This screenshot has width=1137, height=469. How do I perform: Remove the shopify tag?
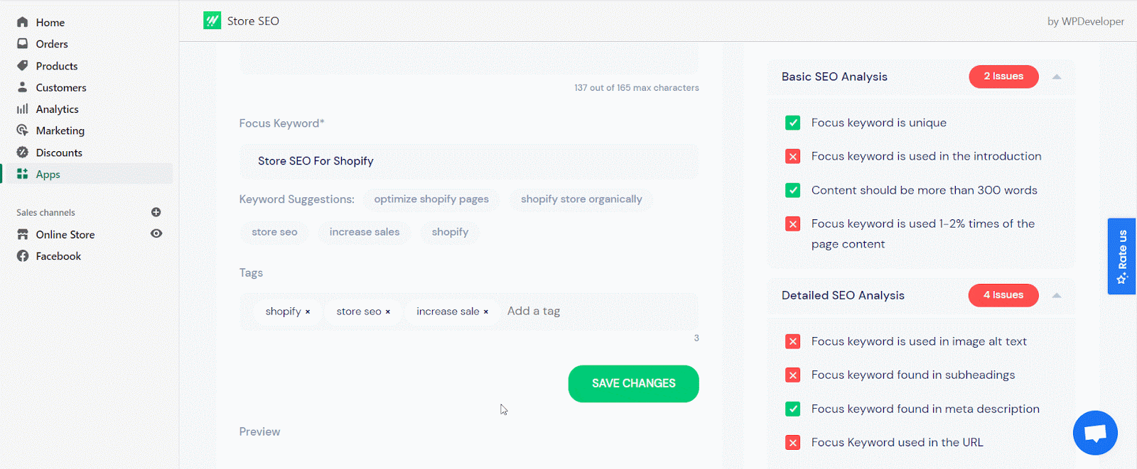coord(308,311)
